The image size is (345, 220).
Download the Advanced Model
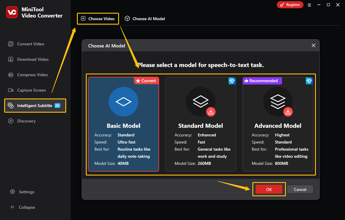click(288, 112)
